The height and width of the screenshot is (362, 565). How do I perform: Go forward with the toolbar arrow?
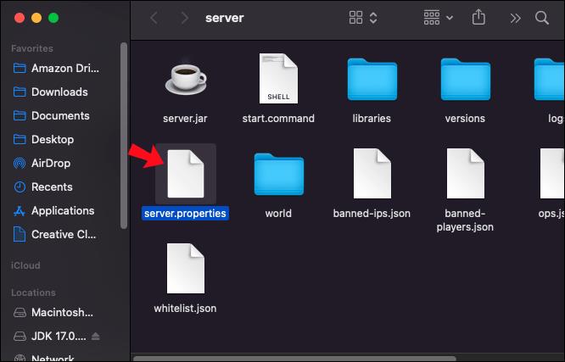pos(184,18)
